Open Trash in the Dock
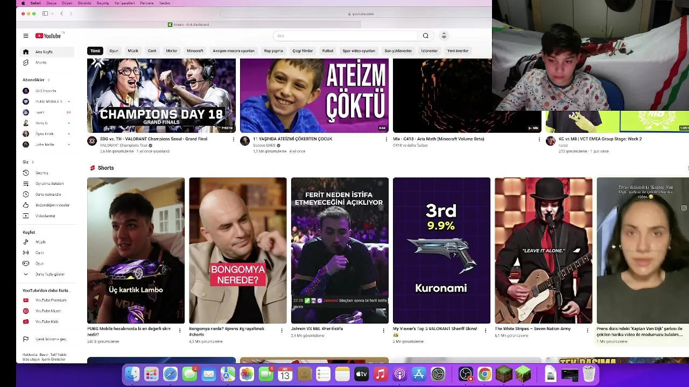This screenshot has height=387, width=689. pyautogui.click(x=589, y=374)
